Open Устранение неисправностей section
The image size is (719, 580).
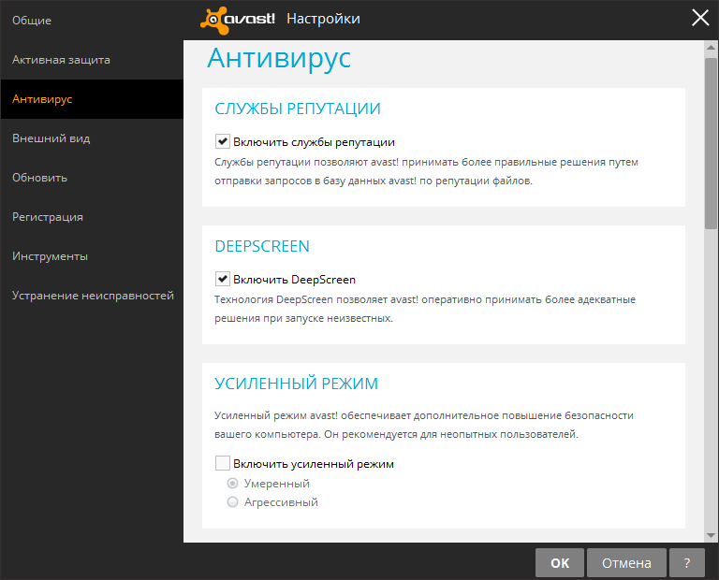[x=93, y=296]
